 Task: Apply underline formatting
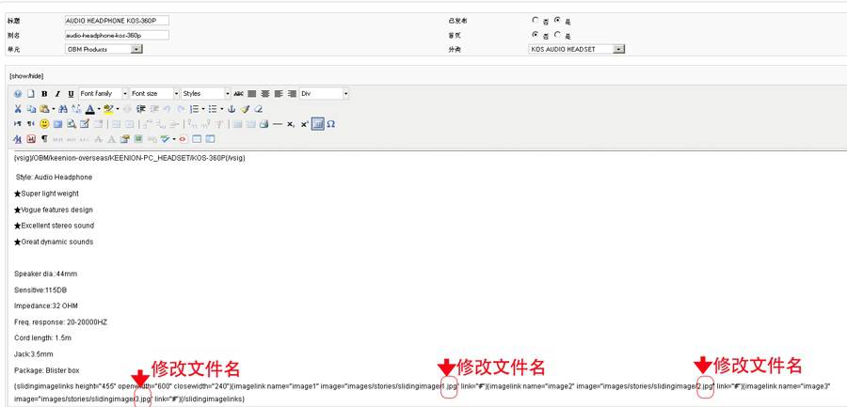(x=71, y=93)
